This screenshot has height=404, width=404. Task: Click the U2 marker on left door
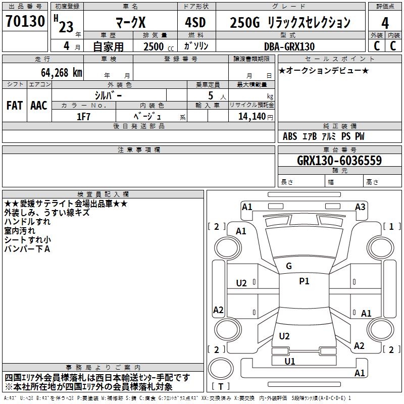241,283
